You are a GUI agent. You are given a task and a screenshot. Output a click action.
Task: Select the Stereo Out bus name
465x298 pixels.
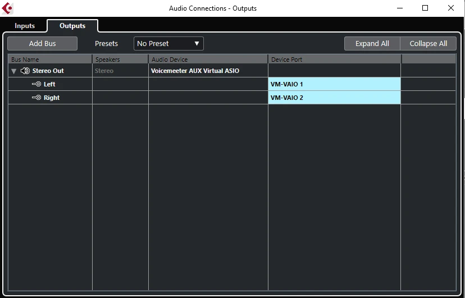click(48, 71)
